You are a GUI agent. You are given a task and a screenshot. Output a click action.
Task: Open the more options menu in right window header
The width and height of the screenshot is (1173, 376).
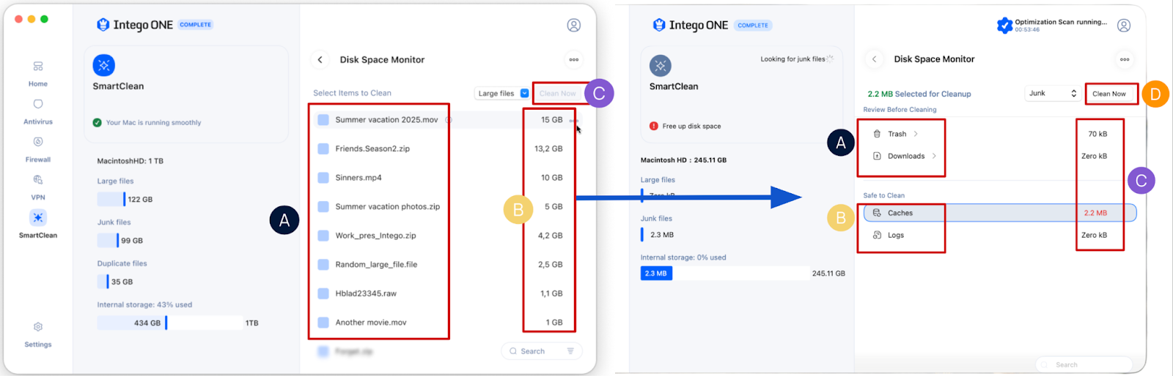coord(1125,59)
